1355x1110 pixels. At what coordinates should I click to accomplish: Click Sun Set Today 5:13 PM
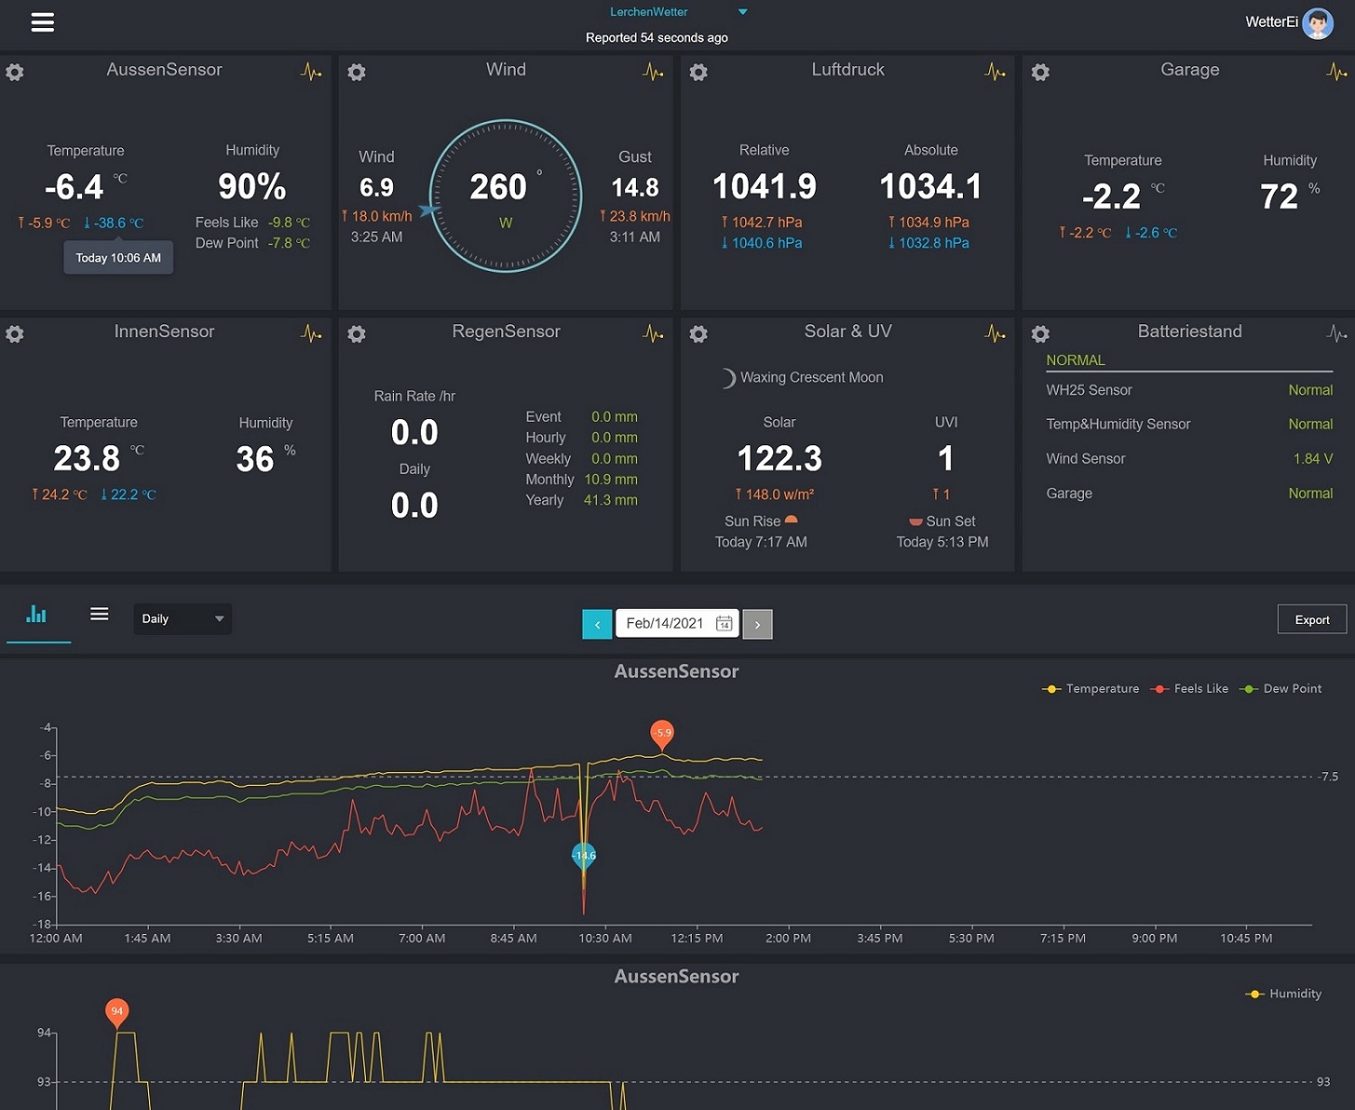tap(942, 532)
